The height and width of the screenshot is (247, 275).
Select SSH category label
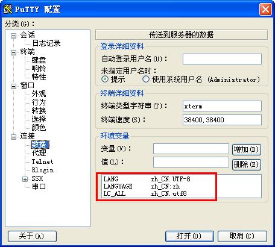(x=37, y=178)
